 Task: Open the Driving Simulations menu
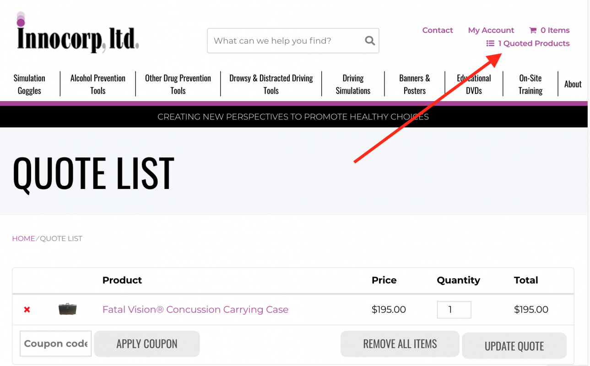[353, 84]
